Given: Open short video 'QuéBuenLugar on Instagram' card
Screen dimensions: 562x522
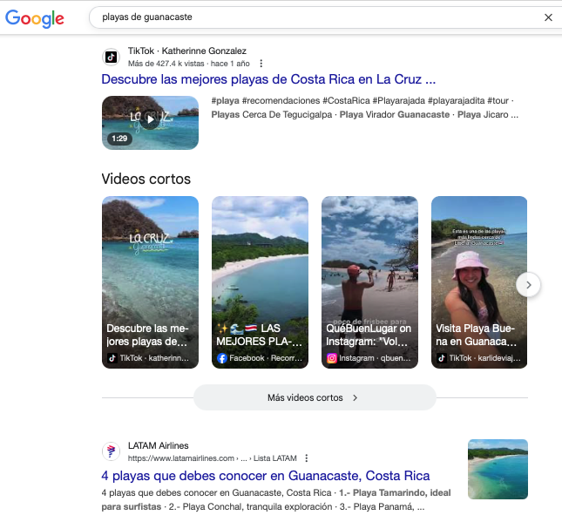Looking at the screenshot, I should tap(369, 282).
